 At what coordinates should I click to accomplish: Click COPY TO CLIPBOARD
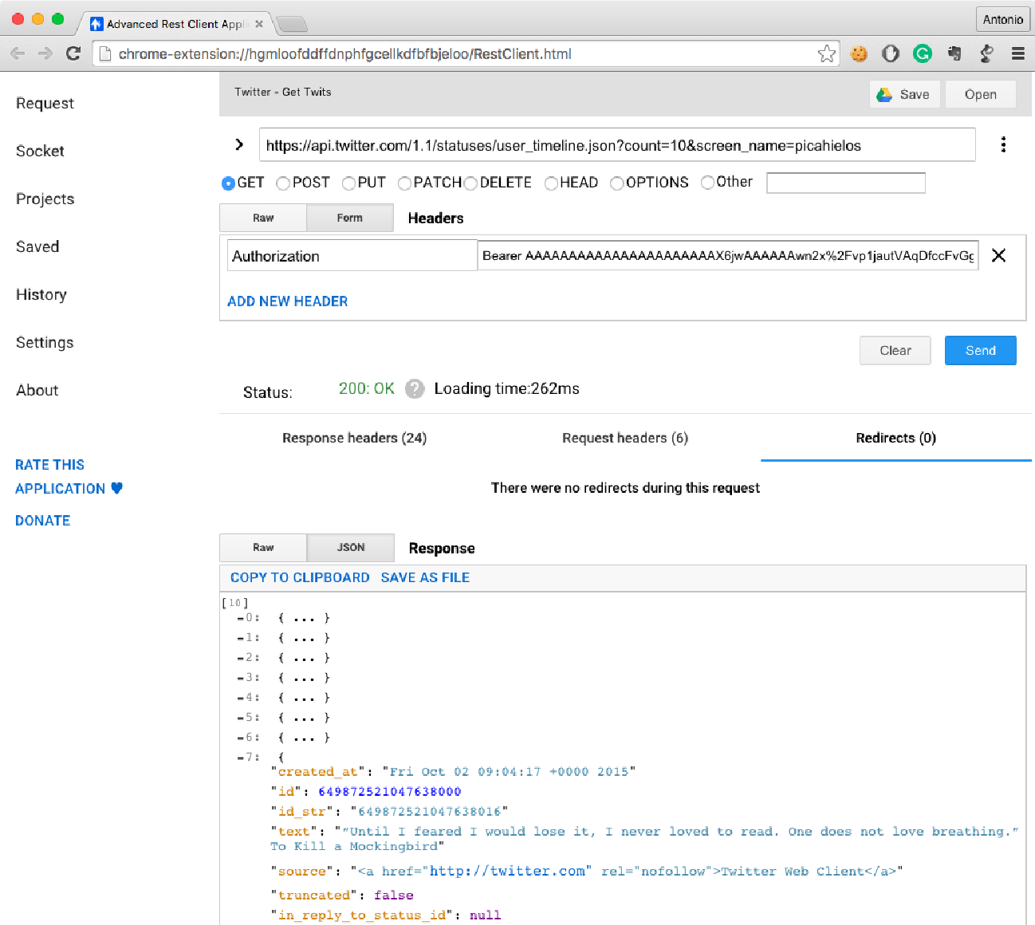[300, 577]
